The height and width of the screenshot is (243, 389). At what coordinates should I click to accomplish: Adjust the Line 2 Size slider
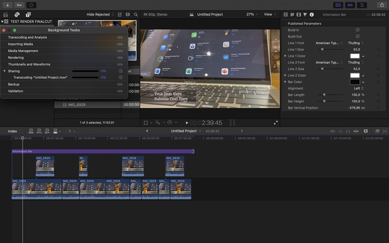click(x=322, y=69)
